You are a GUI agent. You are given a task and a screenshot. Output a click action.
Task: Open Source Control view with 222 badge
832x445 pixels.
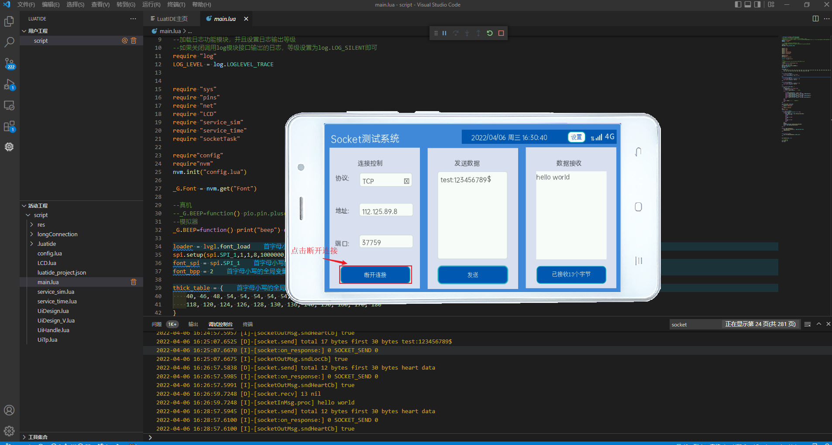pos(9,64)
